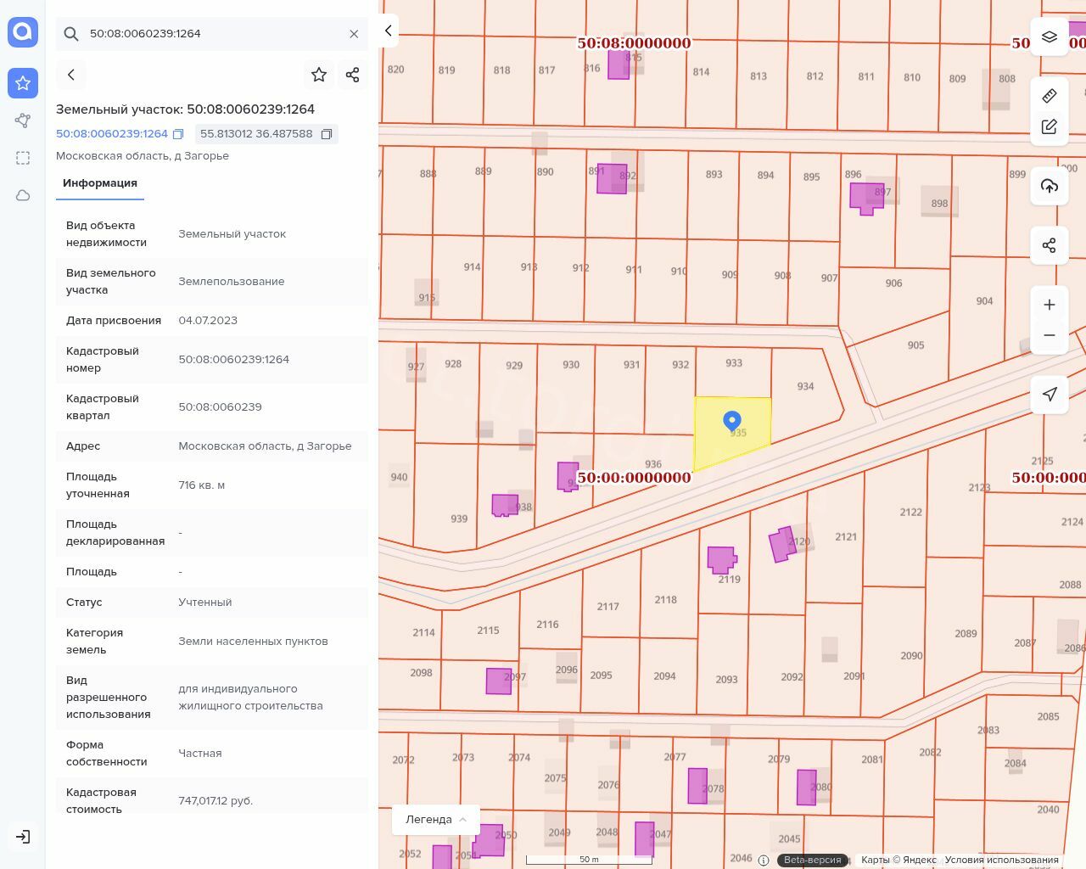Clear the search field text

354,34
